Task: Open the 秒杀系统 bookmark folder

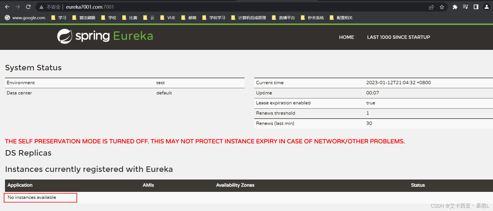Action: 312,18
